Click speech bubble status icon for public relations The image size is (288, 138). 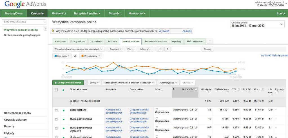pyautogui.click(x=157, y=109)
